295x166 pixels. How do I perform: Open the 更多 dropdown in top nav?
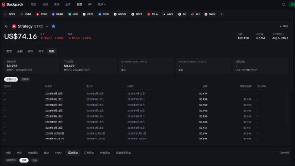[102, 4]
